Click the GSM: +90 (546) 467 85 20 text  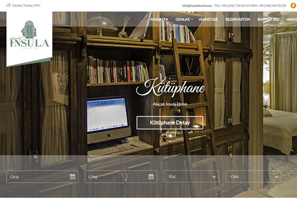268,5
